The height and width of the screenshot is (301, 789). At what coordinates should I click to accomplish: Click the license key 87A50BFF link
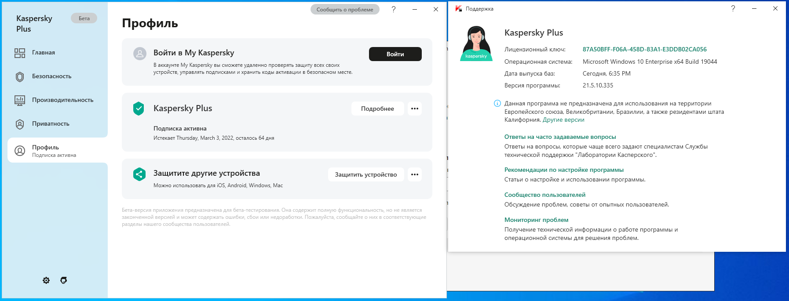pyautogui.click(x=645, y=49)
